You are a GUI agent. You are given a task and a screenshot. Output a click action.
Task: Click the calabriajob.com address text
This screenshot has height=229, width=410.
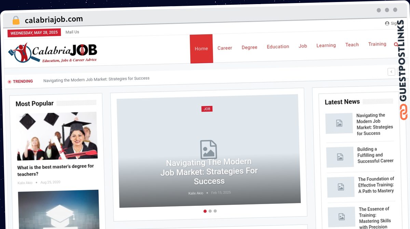tap(54, 20)
